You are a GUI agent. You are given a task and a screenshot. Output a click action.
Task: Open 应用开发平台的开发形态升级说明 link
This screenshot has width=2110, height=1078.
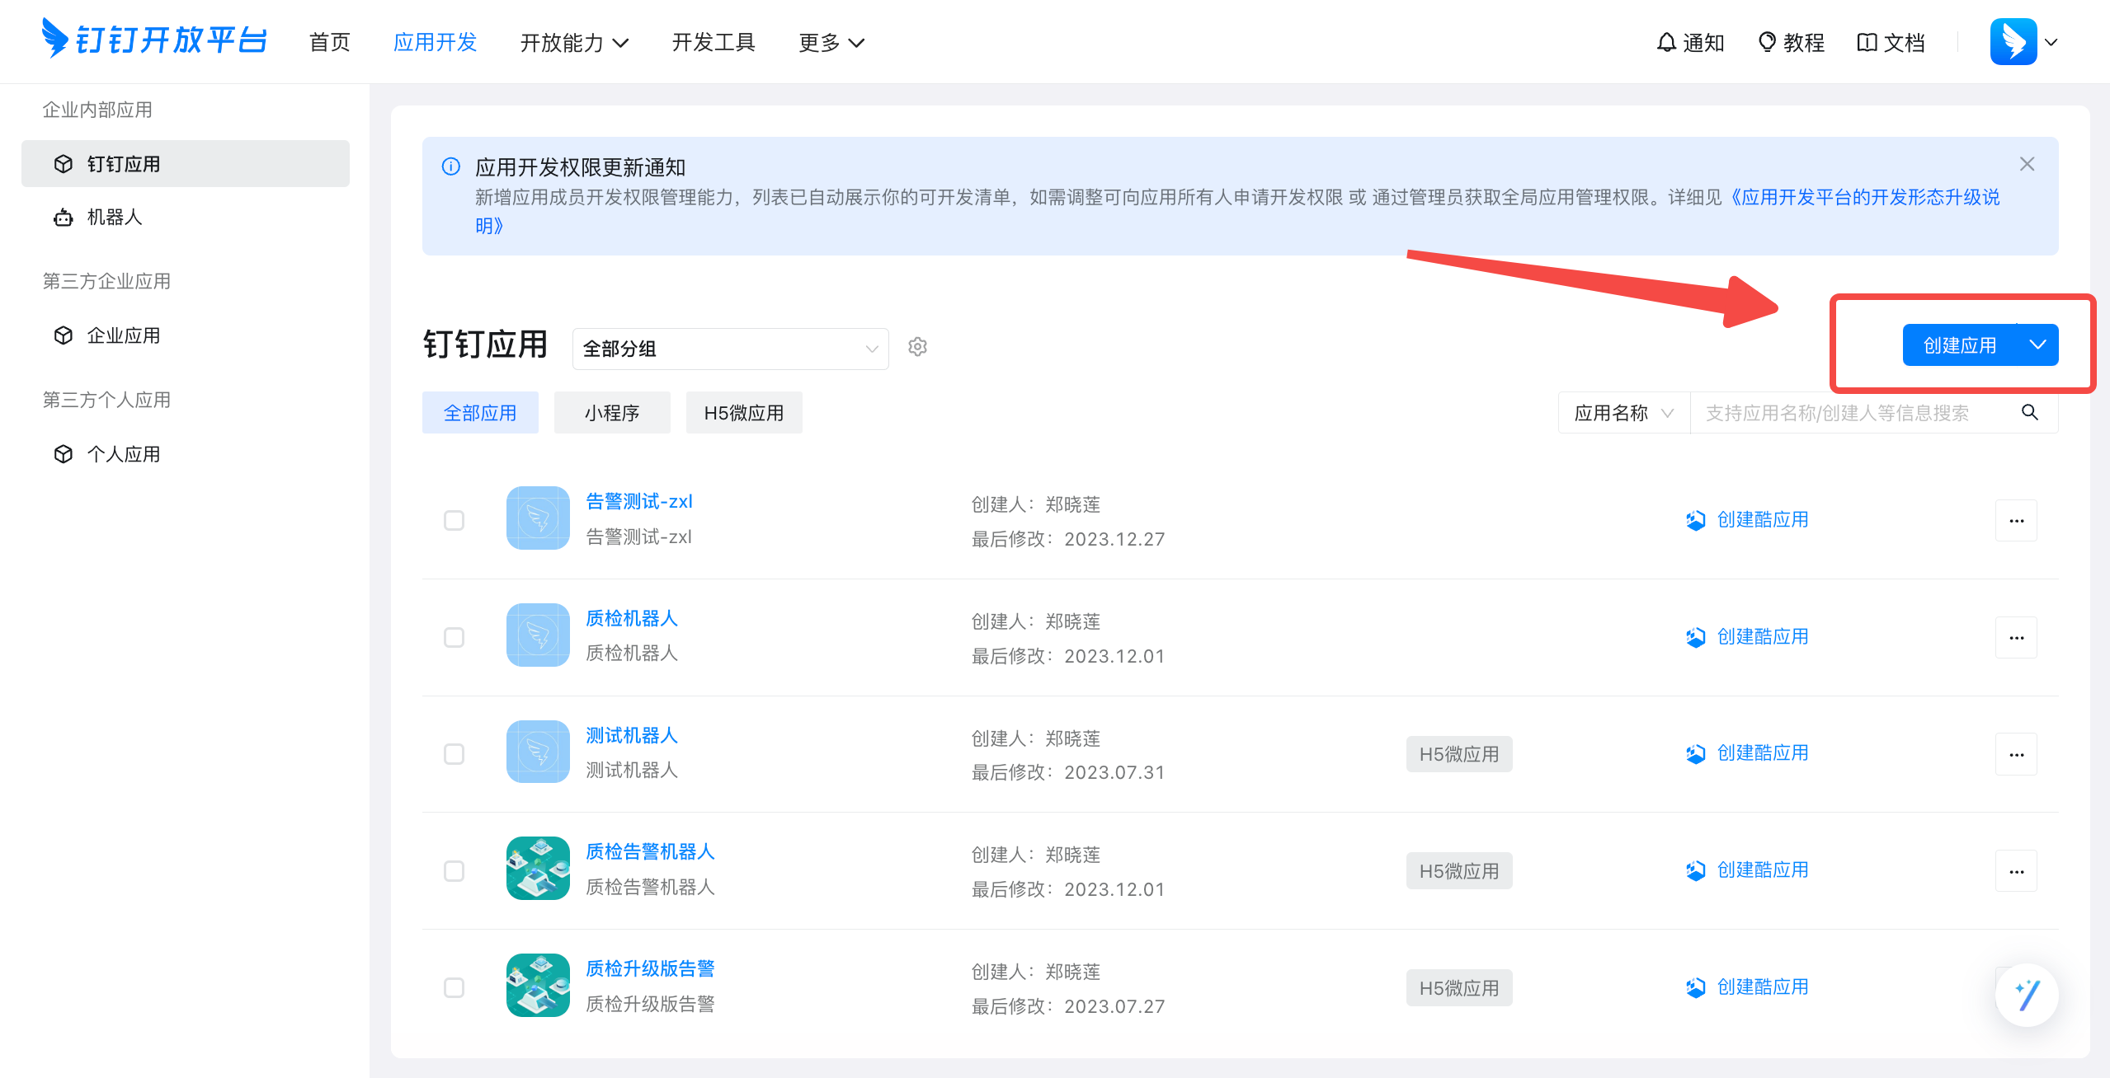(x=1864, y=197)
